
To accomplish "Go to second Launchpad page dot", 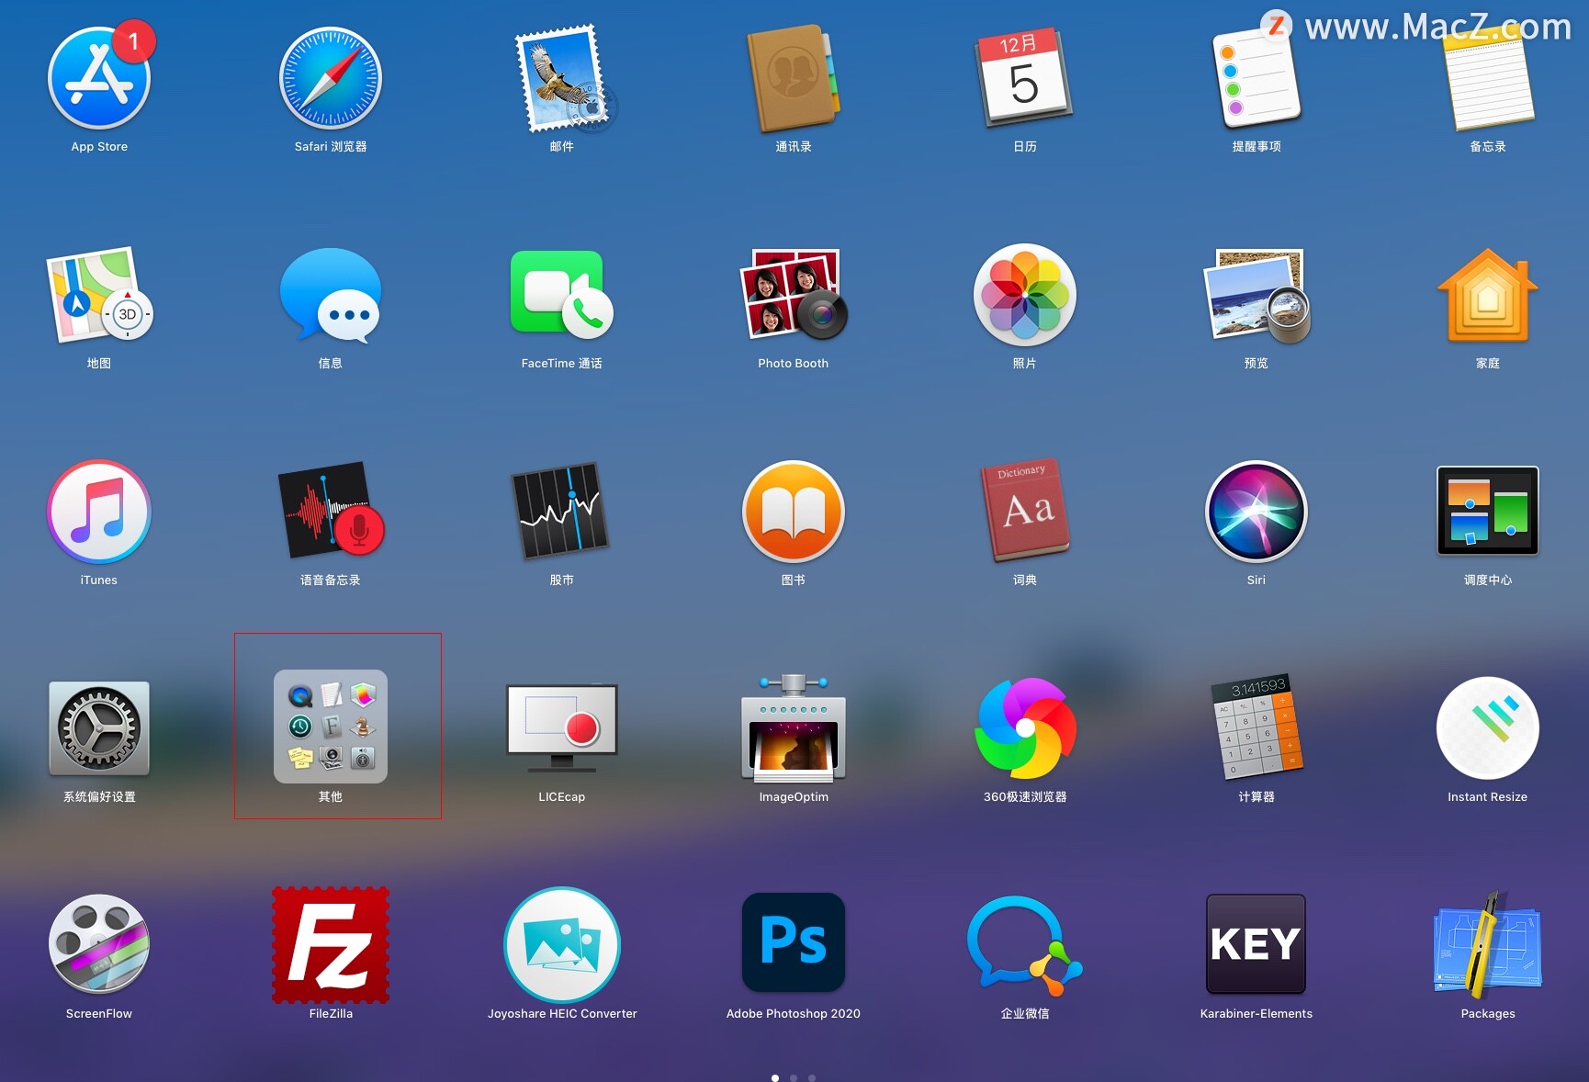I will [794, 1077].
